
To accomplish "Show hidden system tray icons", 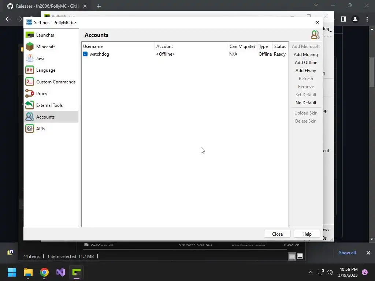I will point(311,272).
